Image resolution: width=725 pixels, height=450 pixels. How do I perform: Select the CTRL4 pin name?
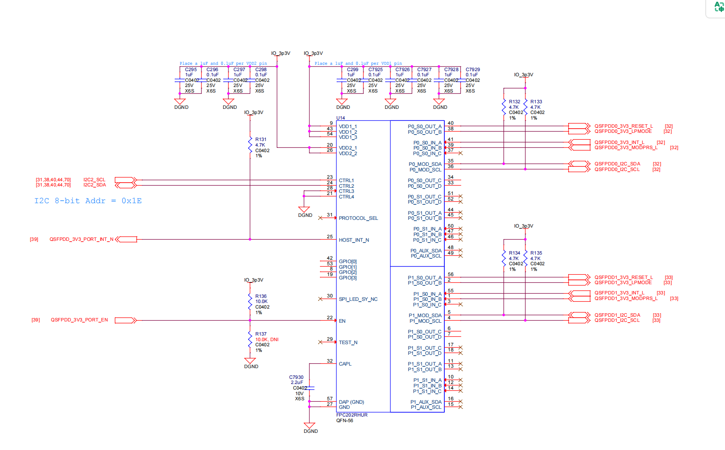(346, 197)
